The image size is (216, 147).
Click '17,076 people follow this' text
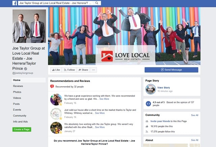pyautogui.click(x=163, y=131)
